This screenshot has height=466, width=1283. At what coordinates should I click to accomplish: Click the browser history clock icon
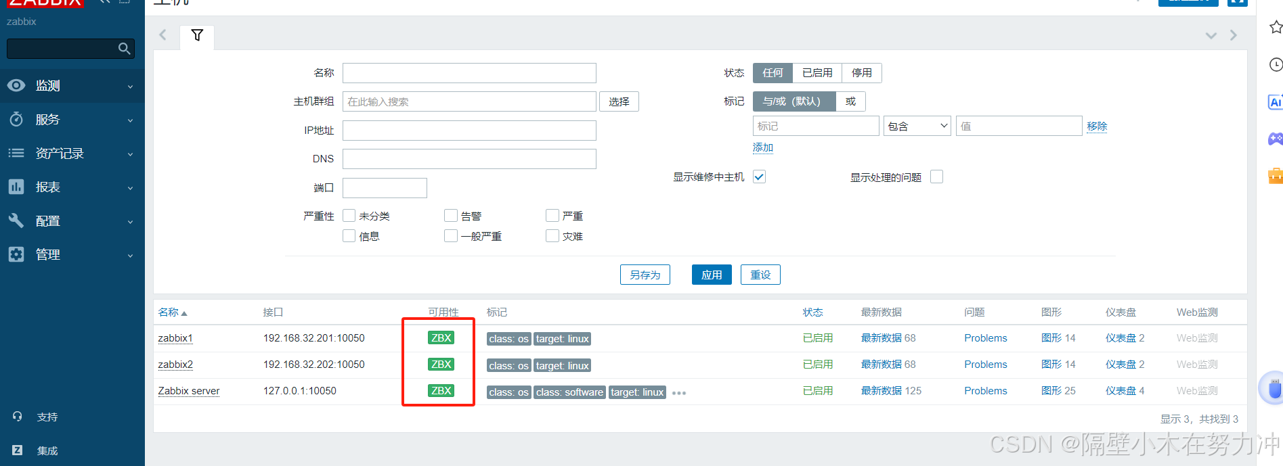point(1276,64)
